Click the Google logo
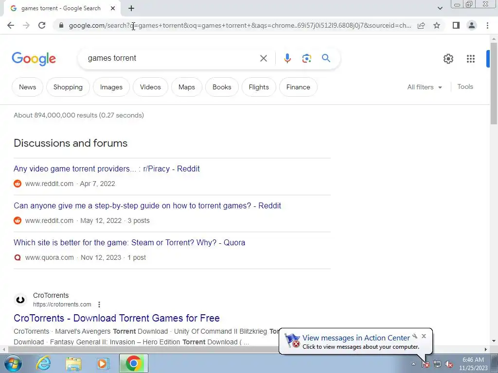498x373 pixels. pos(34,59)
